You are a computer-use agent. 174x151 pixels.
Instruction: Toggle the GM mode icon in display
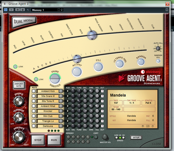click(148, 126)
